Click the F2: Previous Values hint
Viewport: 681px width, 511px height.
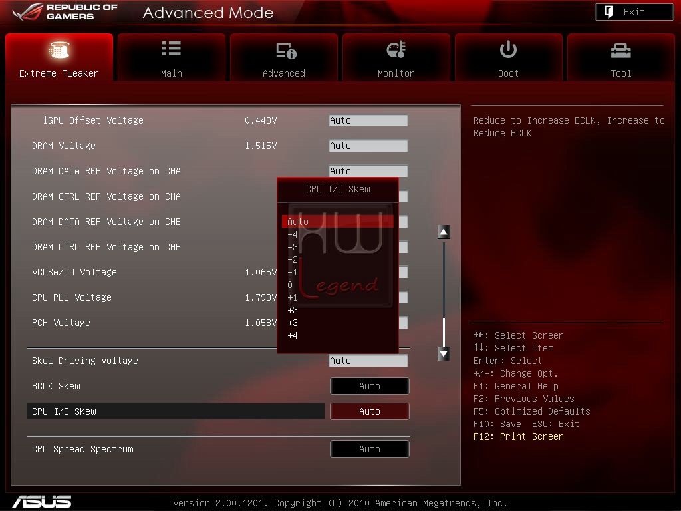point(524,399)
